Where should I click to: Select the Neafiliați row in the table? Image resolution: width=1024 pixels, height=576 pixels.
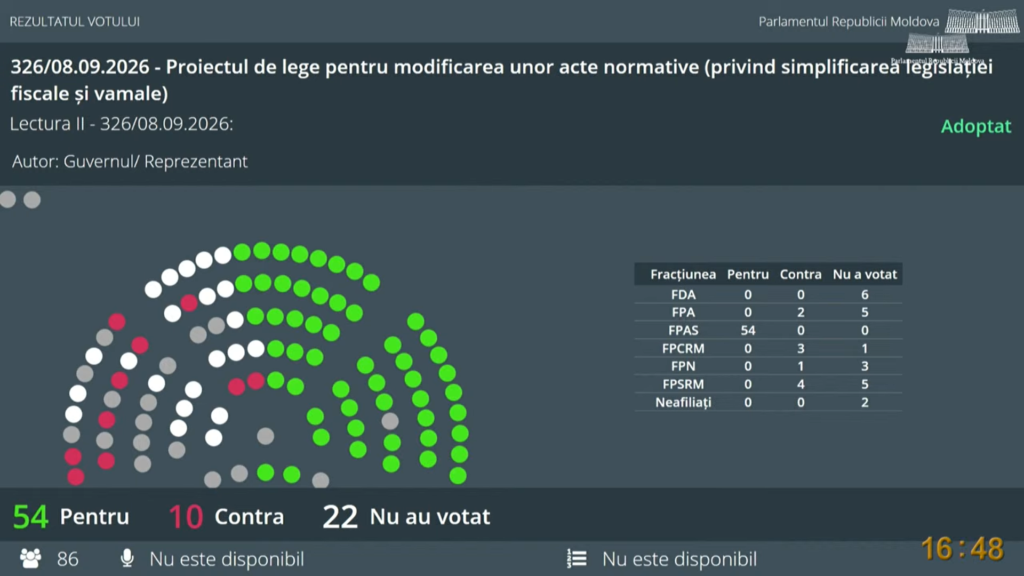click(x=768, y=402)
